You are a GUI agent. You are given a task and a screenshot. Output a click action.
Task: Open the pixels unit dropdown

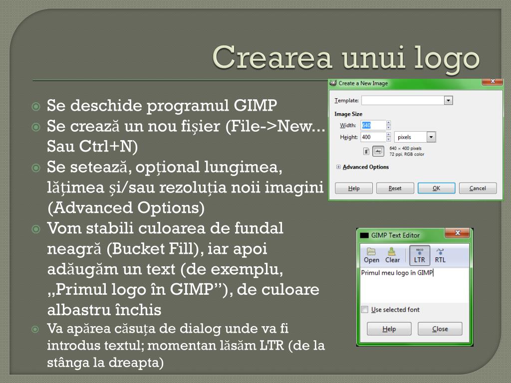(415, 137)
